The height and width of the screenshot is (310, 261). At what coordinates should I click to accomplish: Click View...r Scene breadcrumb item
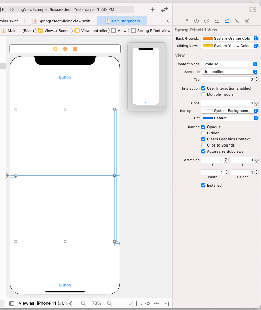tap(54, 31)
